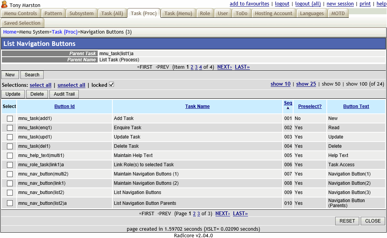The width and height of the screenshot is (387, 238).
Task: Sort rows by the Task Name column
Action: (x=197, y=106)
